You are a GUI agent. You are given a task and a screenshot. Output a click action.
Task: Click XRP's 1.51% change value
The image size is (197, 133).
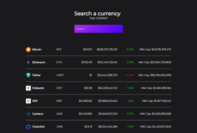coord(131,101)
